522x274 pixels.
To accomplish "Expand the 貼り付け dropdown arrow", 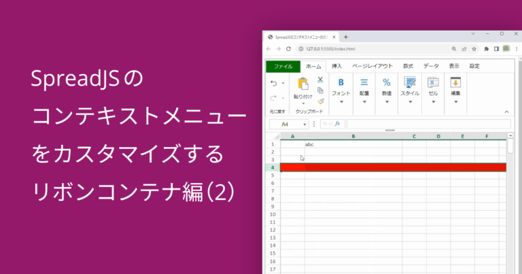I will [303, 103].
